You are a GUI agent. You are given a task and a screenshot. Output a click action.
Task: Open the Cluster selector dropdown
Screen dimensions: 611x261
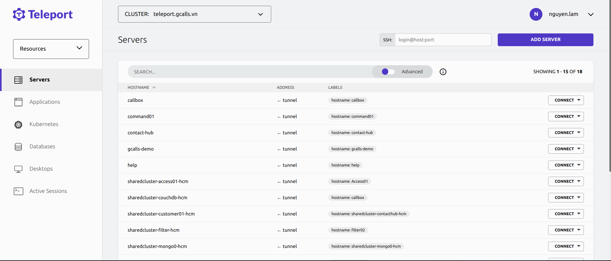(194, 14)
